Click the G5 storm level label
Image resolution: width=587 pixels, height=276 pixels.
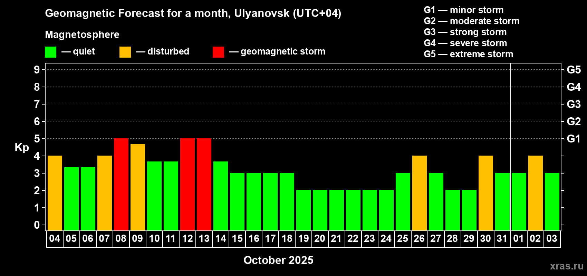pyautogui.click(x=574, y=70)
